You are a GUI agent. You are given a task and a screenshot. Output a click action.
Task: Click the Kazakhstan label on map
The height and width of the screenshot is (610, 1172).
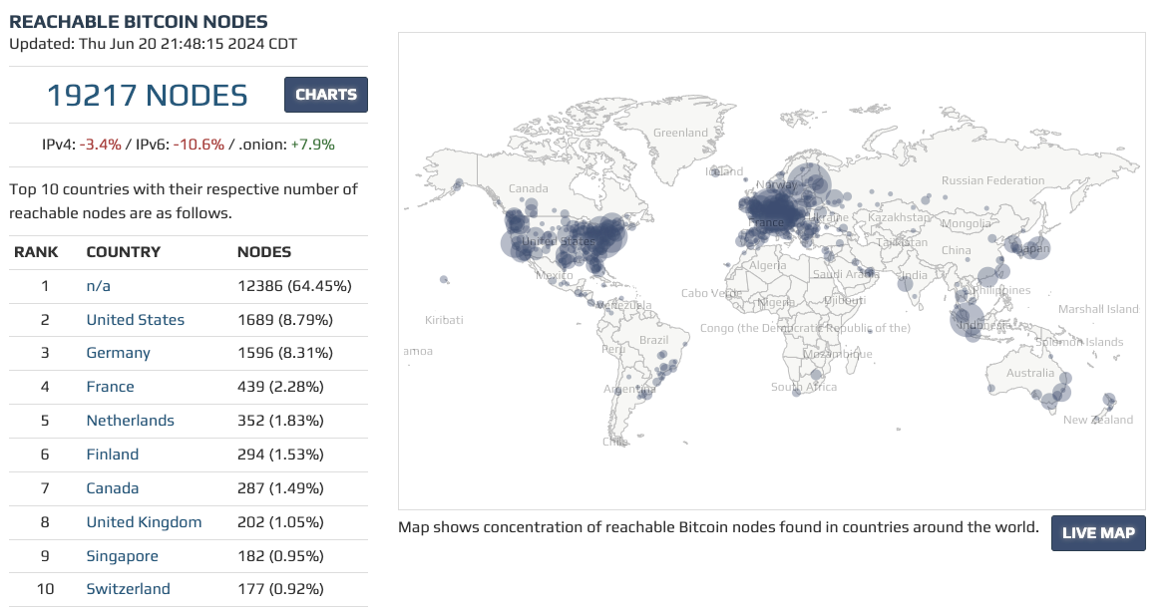point(900,217)
